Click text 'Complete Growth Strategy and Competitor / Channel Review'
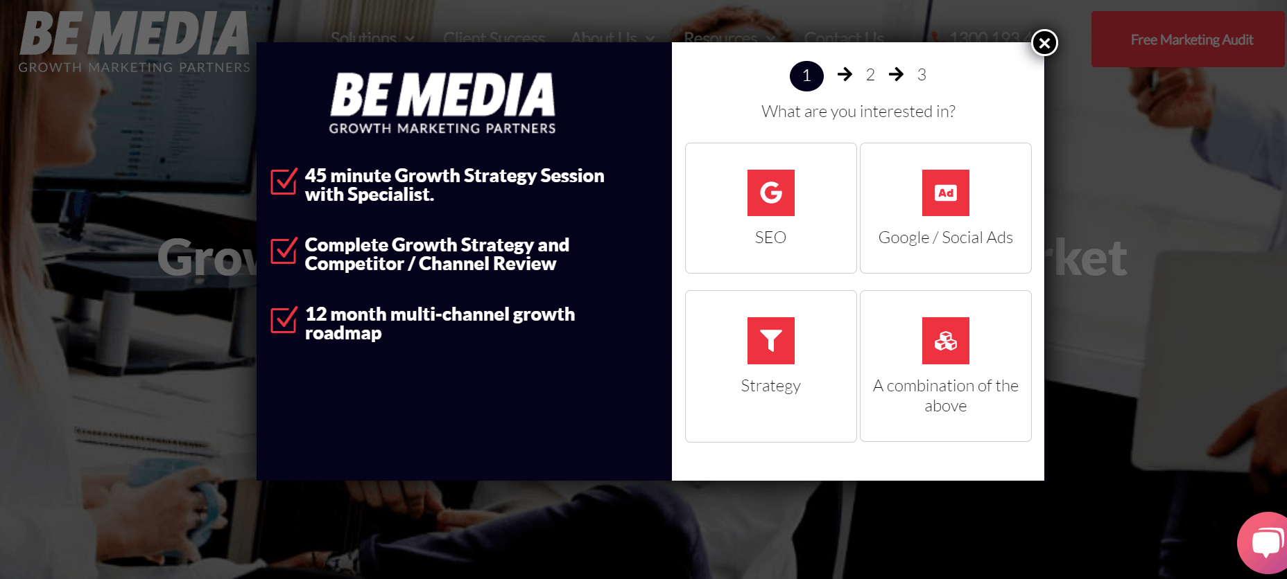Image resolution: width=1287 pixels, height=579 pixels. click(x=437, y=254)
